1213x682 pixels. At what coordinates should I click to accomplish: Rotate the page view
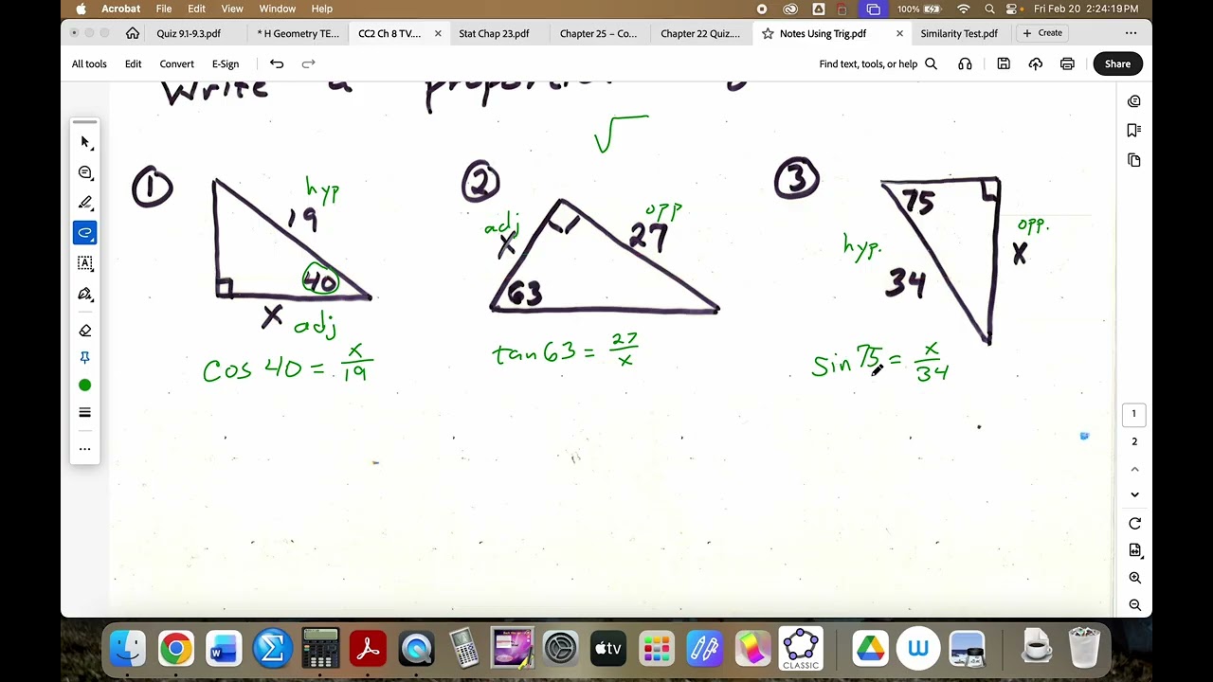coord(1134,523)
